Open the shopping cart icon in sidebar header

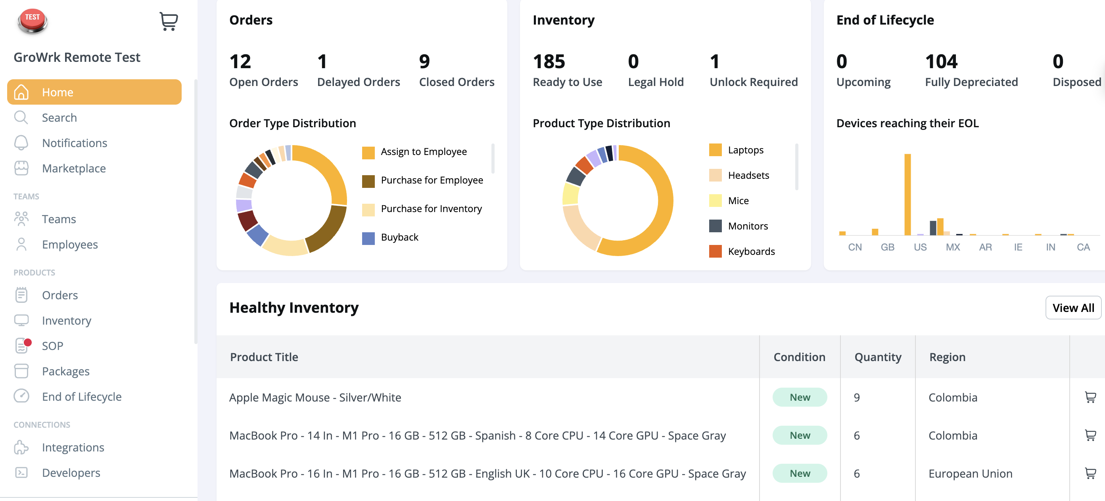[x=169, y=21]
